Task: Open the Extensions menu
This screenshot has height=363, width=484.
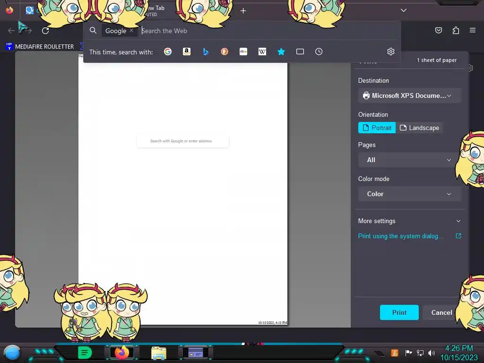Action: [x=456, y=30]
